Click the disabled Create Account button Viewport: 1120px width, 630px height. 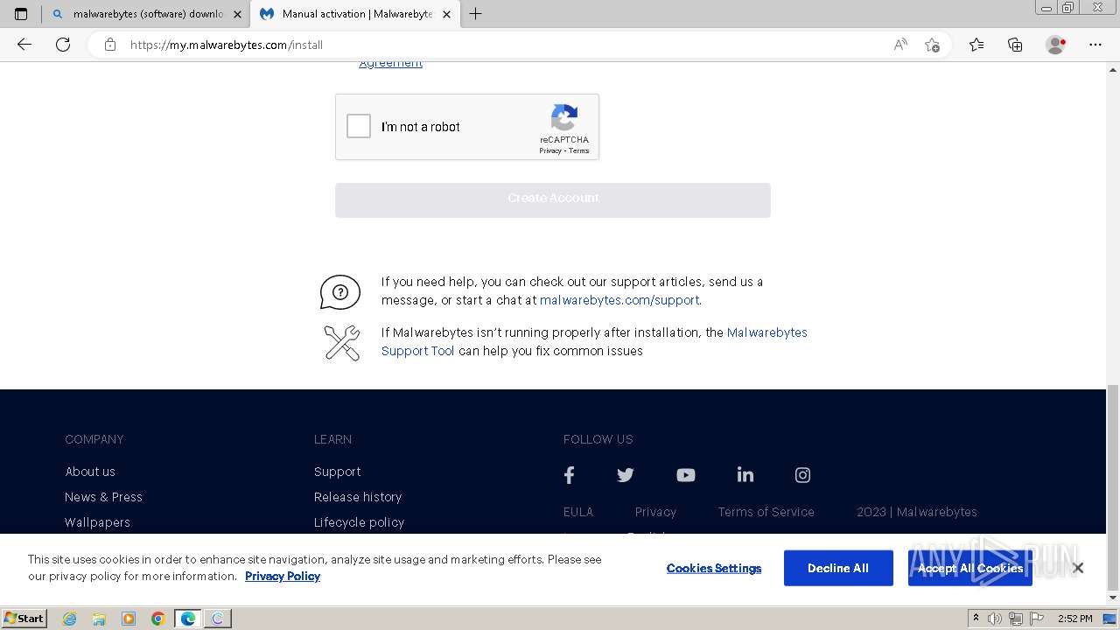click(x=553, y=199)
